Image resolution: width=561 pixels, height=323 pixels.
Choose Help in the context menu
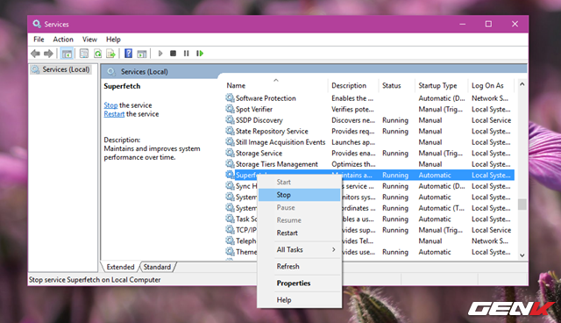tap(299, 300)
